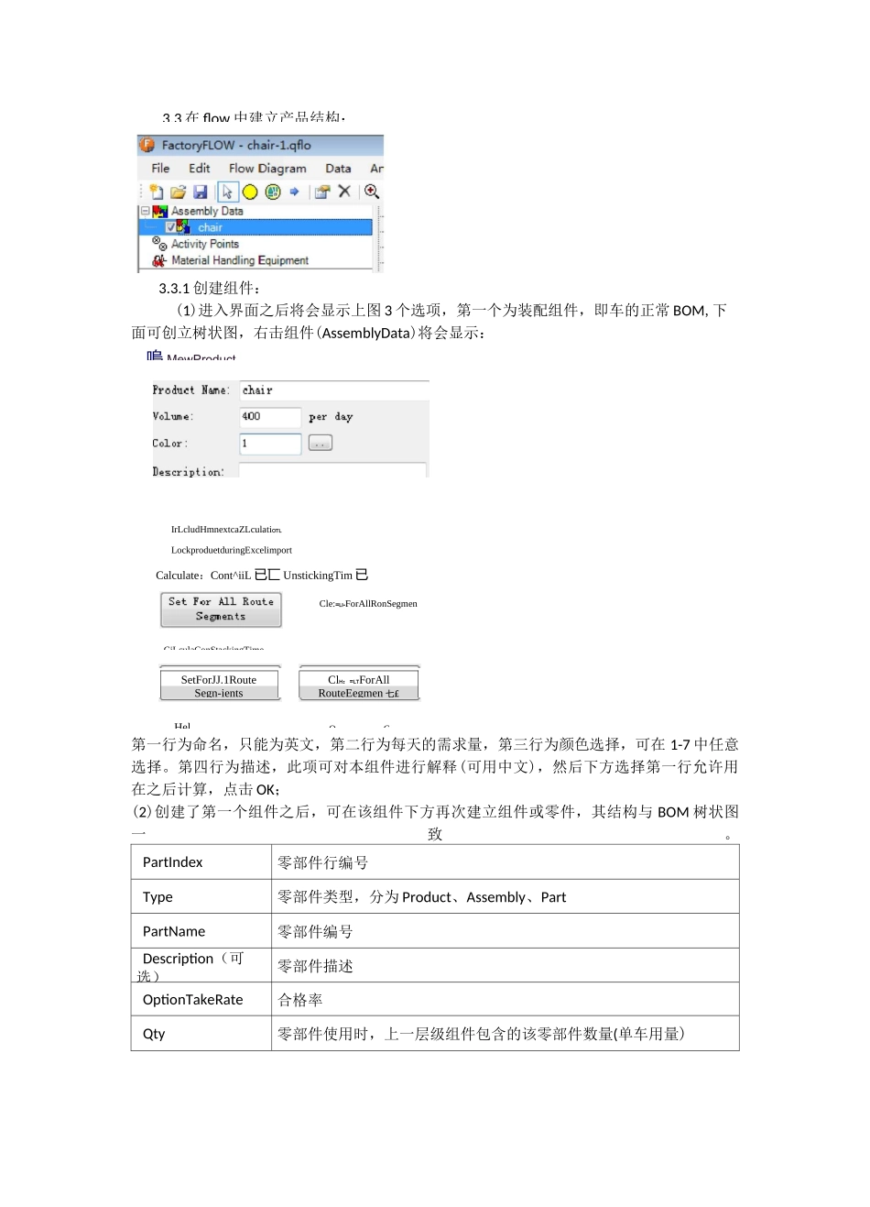Select the yellow circle activity point tool

(250, 192)
